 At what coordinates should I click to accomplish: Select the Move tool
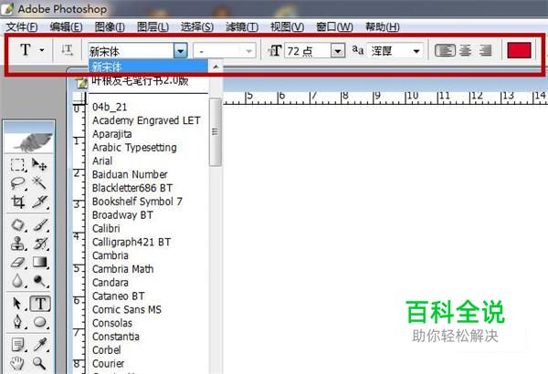[x=39, y=165]
